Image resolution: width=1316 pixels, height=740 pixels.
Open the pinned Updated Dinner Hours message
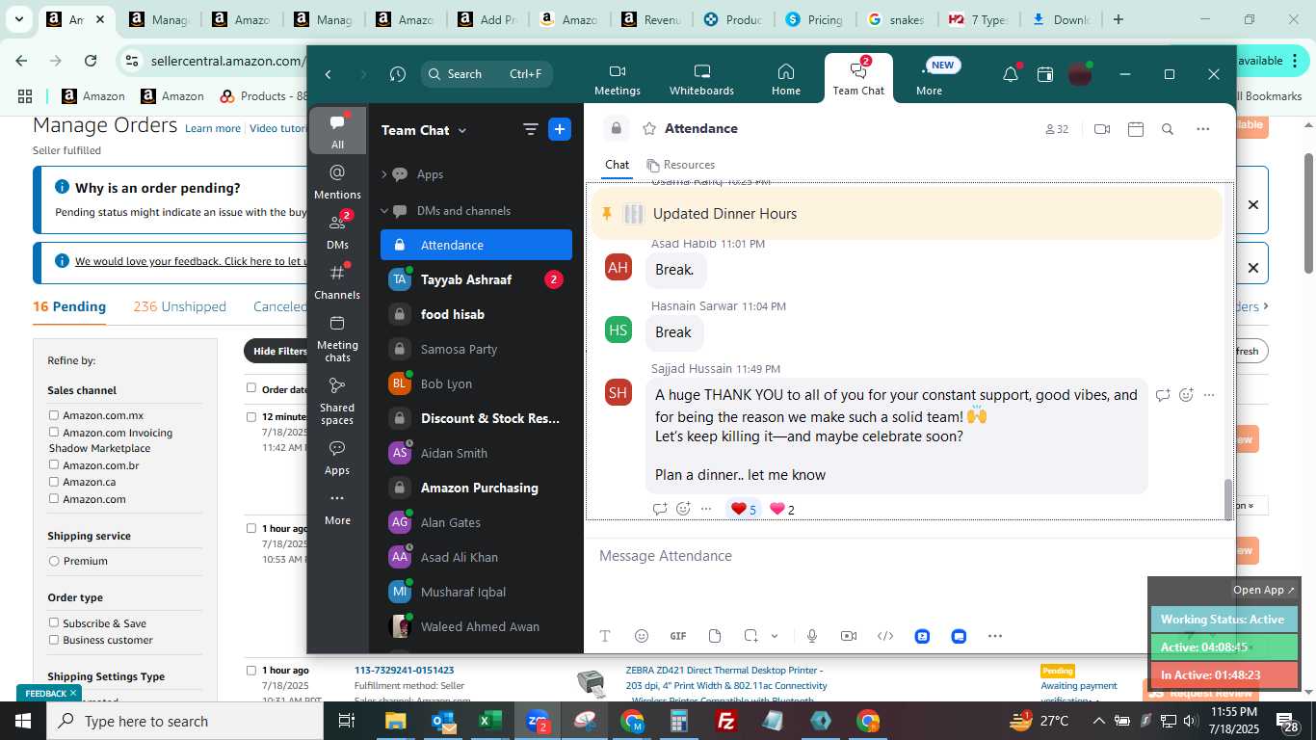(906, 214)
